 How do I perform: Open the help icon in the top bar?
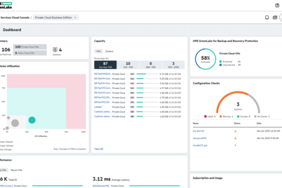click(277, 5)
